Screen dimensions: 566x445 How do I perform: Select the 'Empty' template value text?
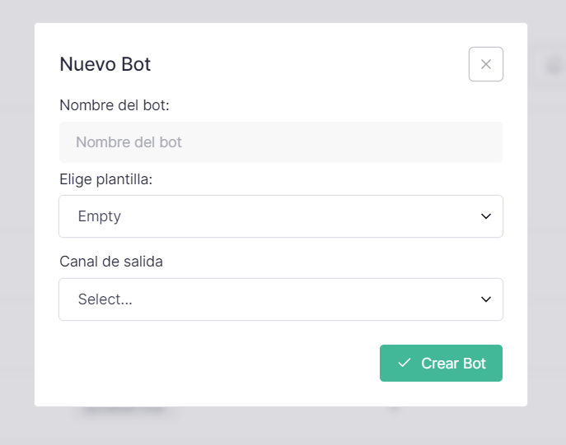(100, 216)
